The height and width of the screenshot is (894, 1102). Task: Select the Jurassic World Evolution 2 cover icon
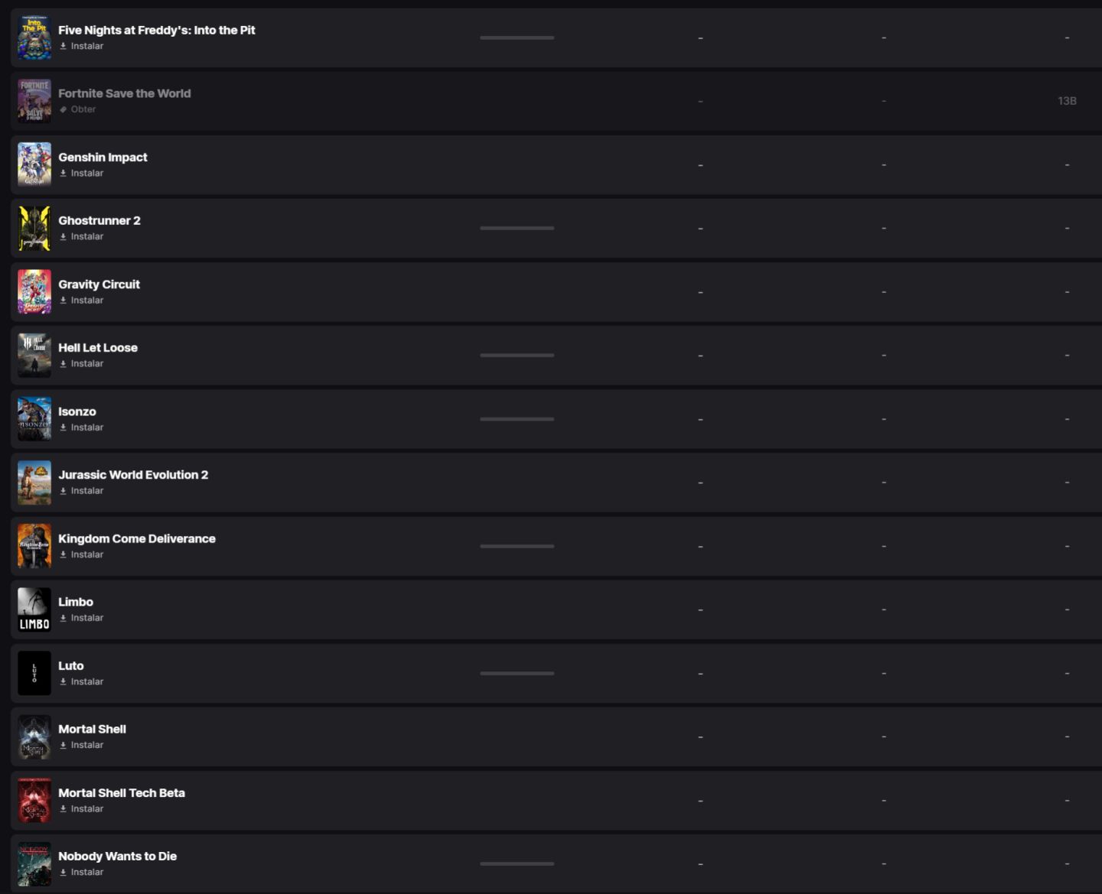coord(34,483)
